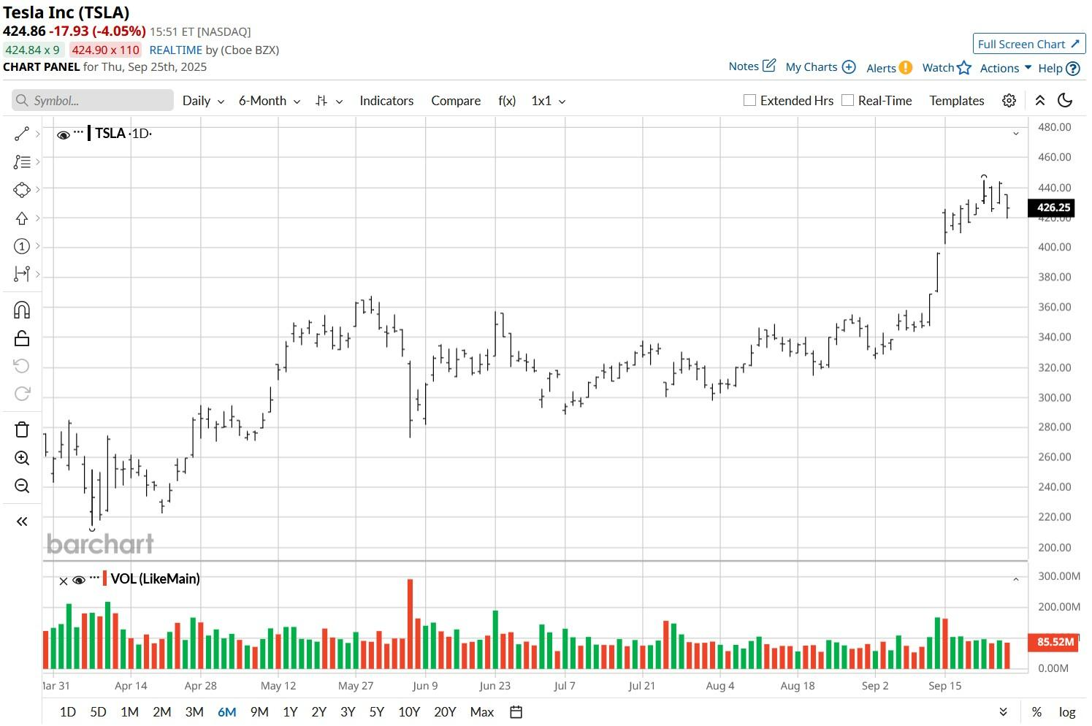Image resolution: width=1092 pixels, height=726 pixels.
Task: Open the bar type dropdown
Action: point(329,101)
